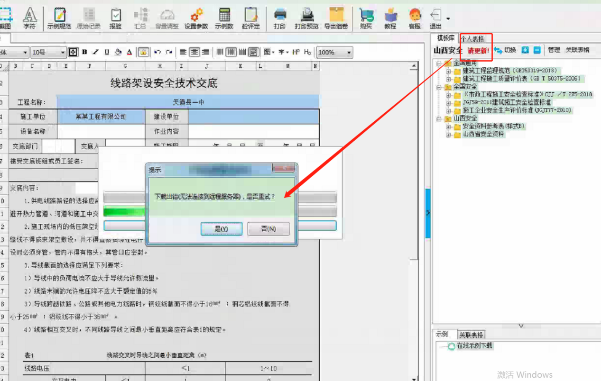
Task: Select the 在线示例下载 tree item
Action: click(x=474, y=346)
